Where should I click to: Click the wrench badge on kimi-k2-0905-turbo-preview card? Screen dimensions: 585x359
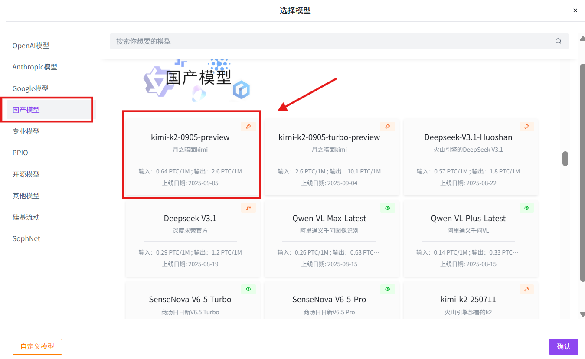tap(388, 127)
